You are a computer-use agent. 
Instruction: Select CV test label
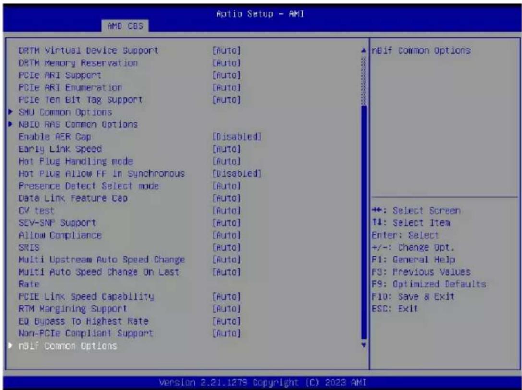tap(36, 210)
